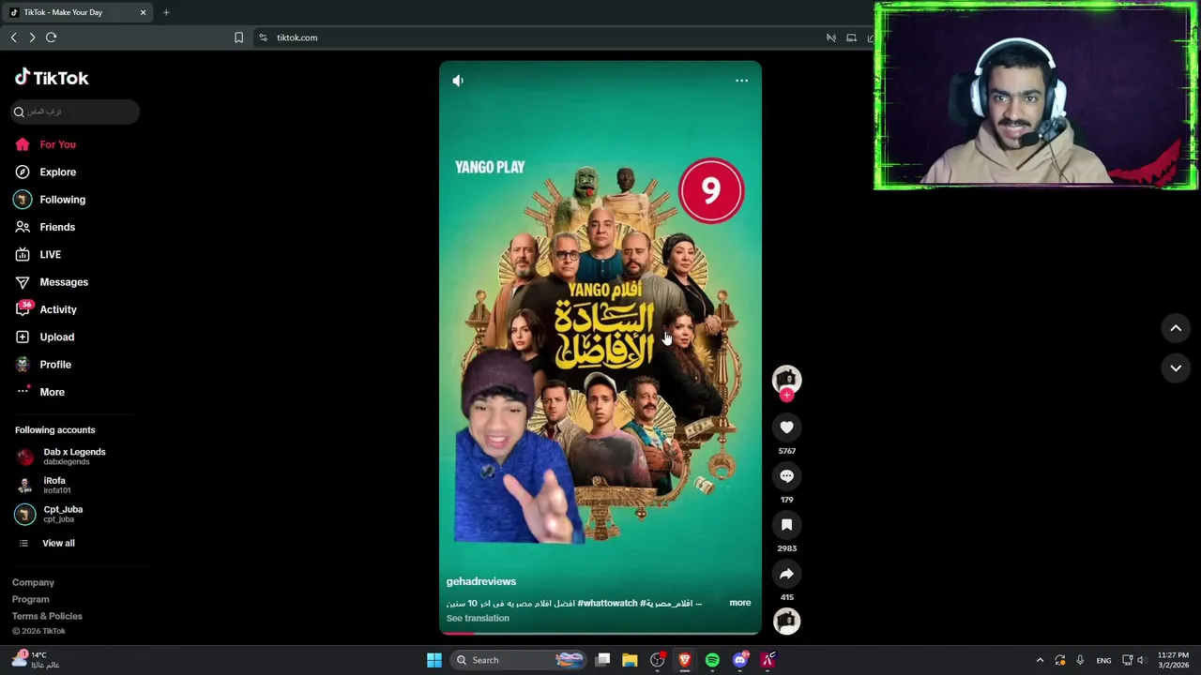This screenshot has width=1201, height=675.
Task: Go forward with the browser forward arrow
Action: (x=32, y=37)
